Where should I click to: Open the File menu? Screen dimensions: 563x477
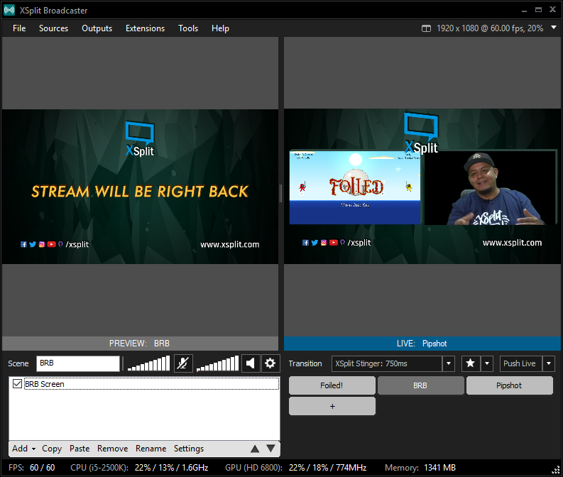pyautogui.click(x=19, y=28)
